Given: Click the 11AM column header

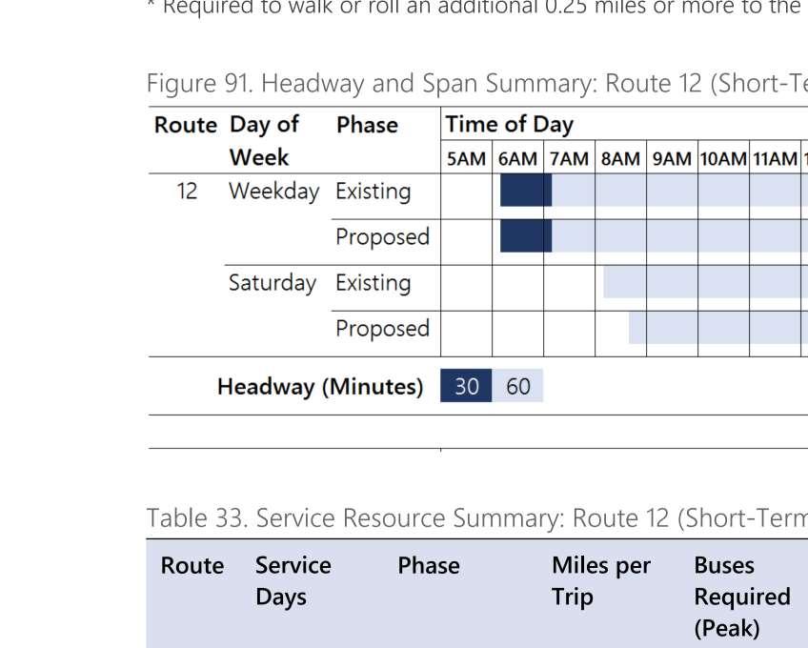Looking at the screenshot, I should point(775,159).
